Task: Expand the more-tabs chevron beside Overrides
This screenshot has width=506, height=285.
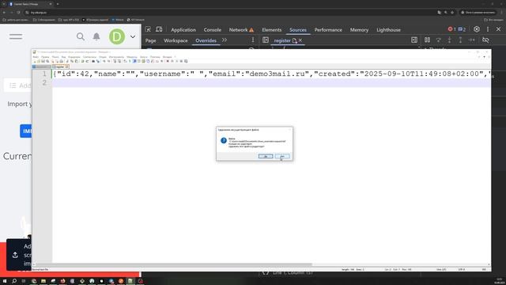Action: (x=225, y=40)
